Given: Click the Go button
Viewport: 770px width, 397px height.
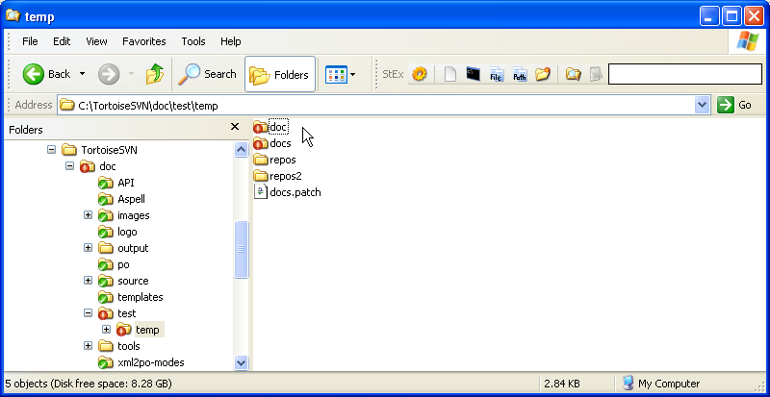Looking at the screenshot, I should click(734, 105).
